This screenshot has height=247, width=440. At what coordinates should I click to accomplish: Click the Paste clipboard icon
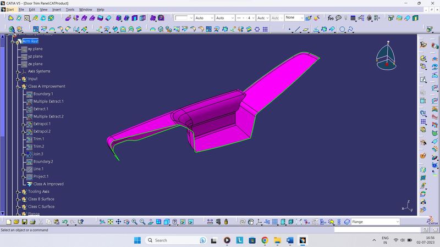point(57,222)
